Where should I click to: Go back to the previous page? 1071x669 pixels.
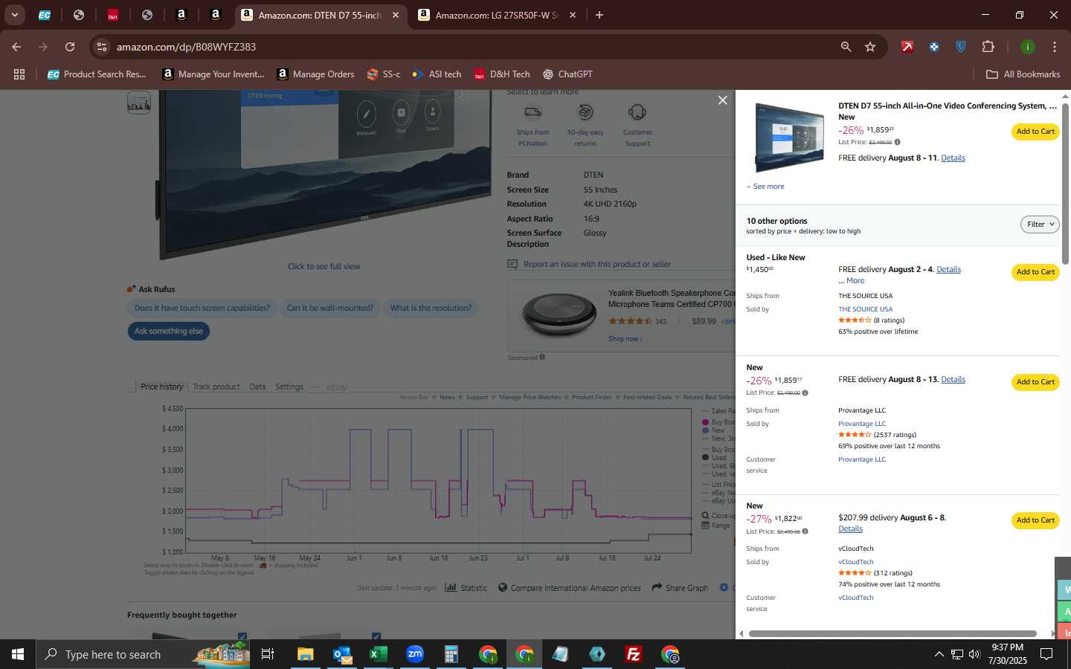coord(16,47)
